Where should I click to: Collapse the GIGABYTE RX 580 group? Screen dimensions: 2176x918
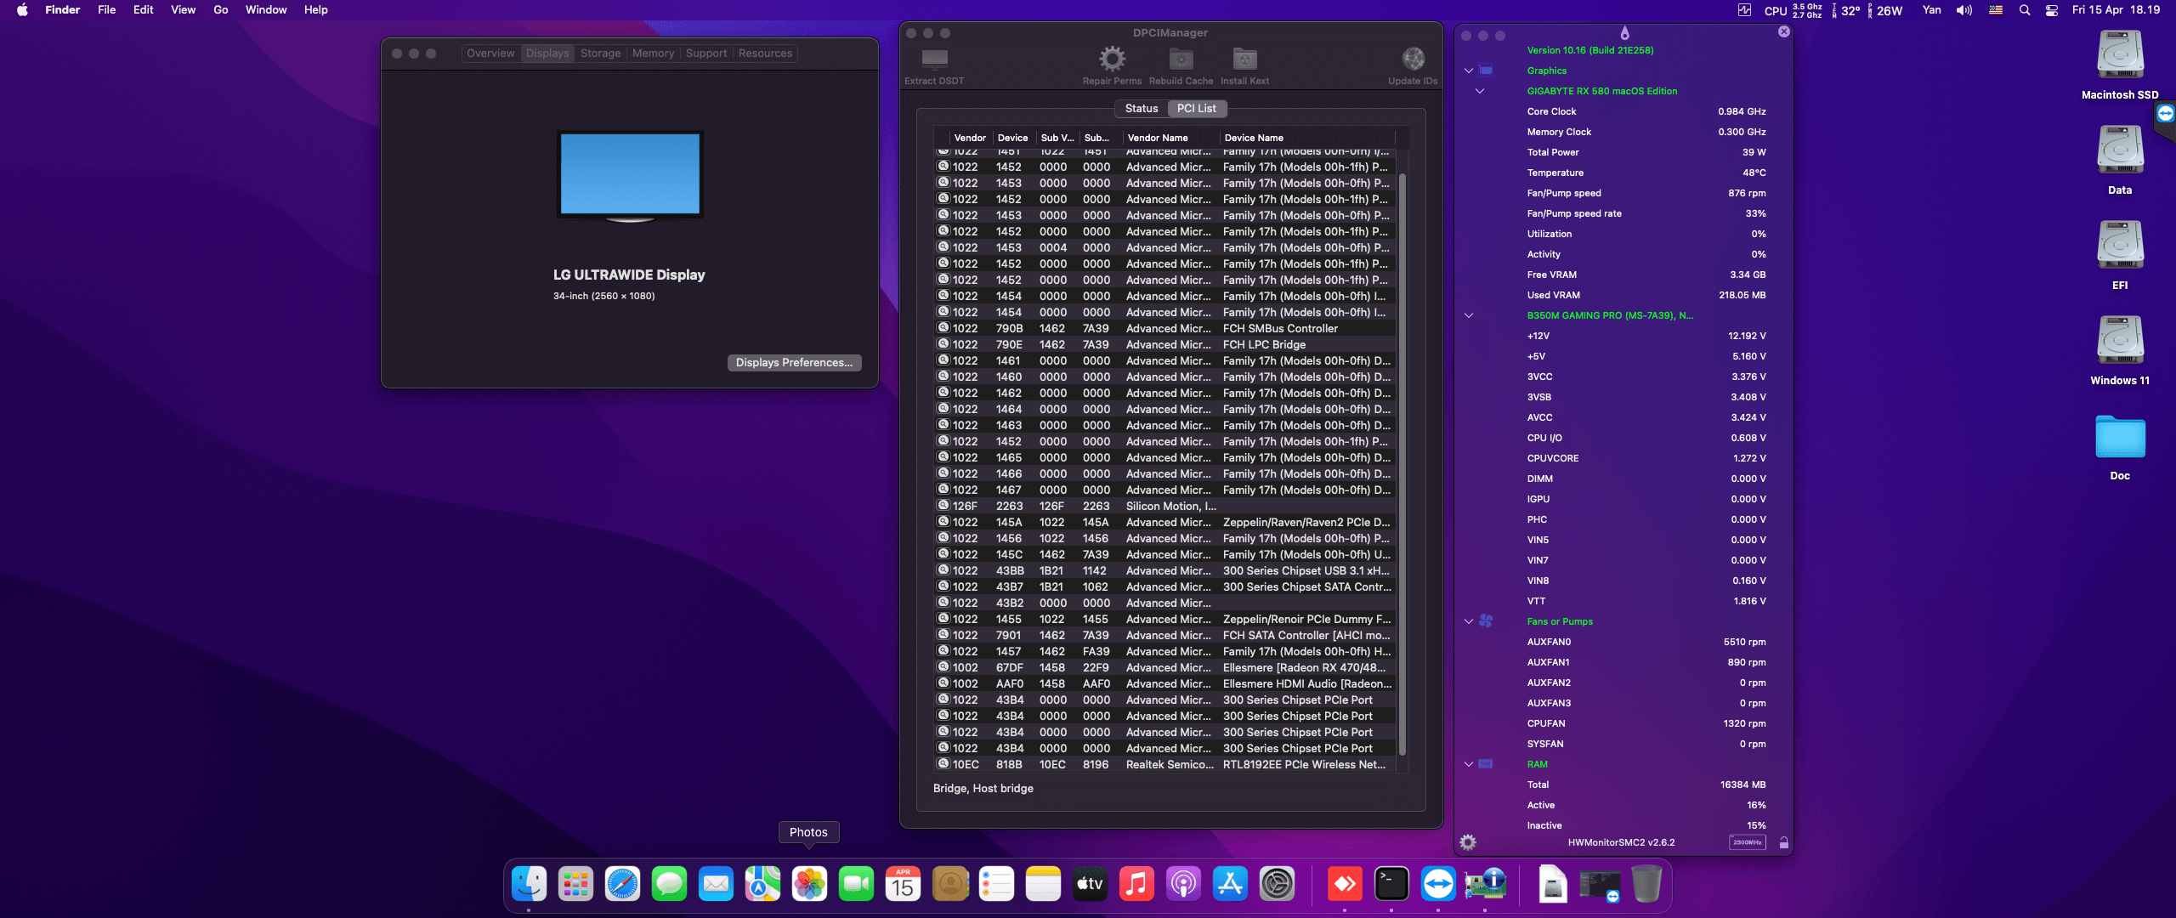(1480, 91)
